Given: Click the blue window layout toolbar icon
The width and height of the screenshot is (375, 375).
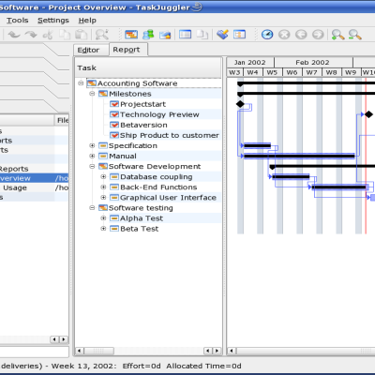Looking at the screenshot, I should click(x=185, y=34).
